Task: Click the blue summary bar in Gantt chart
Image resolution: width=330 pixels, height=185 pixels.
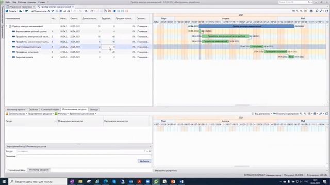Action: tap(246, 26)
